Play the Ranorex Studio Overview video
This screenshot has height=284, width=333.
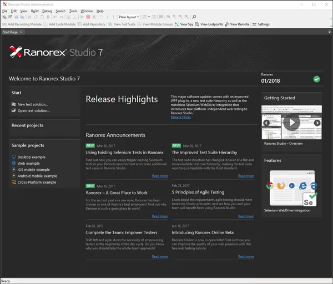[291, 123]
